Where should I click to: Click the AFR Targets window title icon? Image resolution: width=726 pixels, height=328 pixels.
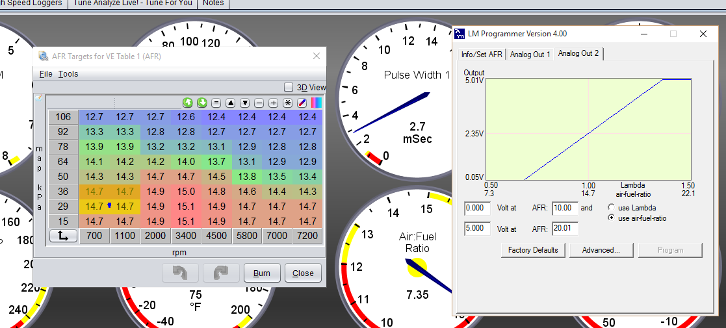[44, 56]
